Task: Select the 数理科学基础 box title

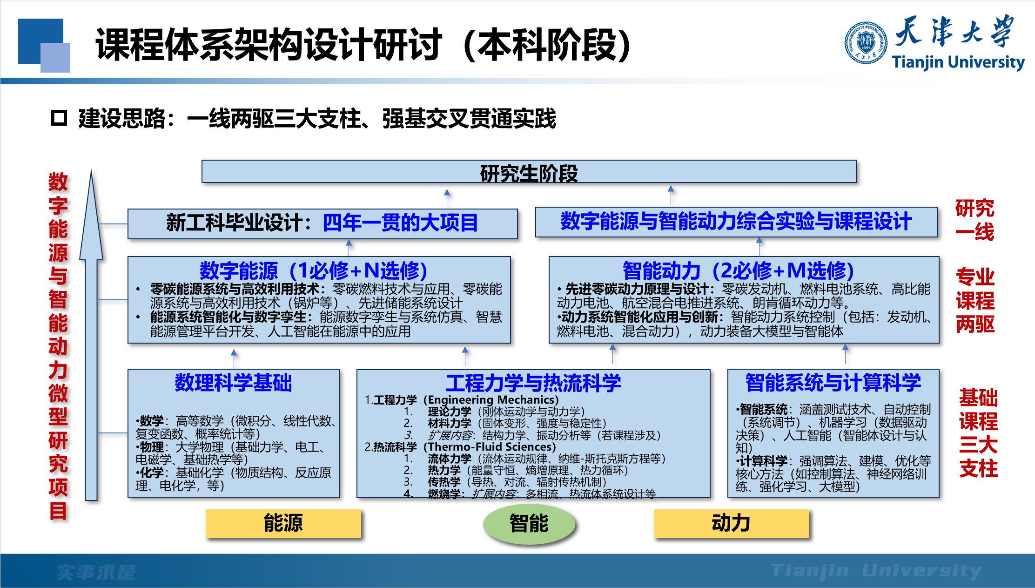Action: click(233, 383)
